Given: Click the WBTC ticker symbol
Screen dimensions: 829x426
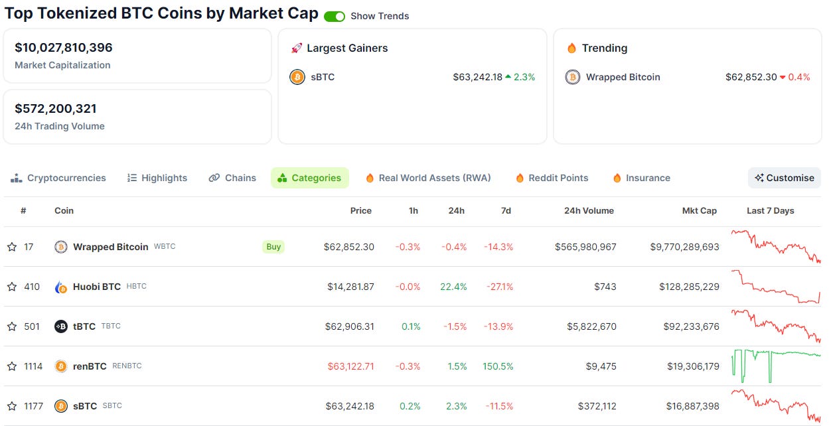Looking at the screenshot, I should (165, 247).
